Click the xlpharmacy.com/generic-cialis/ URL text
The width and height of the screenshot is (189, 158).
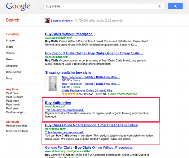[68, 151]
